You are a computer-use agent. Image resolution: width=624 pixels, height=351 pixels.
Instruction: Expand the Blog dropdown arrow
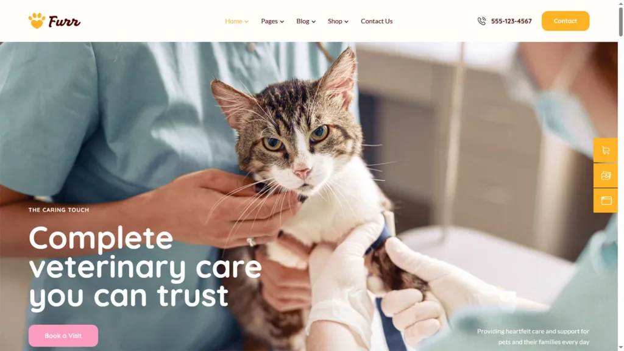(314, 21)
